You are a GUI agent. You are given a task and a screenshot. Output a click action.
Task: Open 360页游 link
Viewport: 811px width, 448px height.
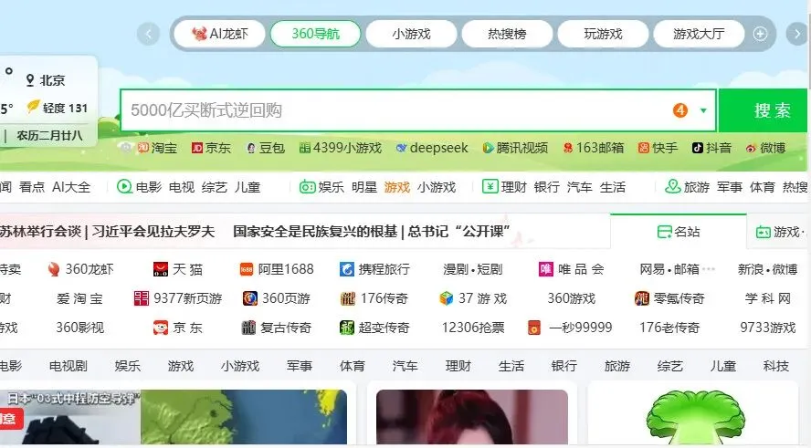pyautogui.click(x=276, y=298)
